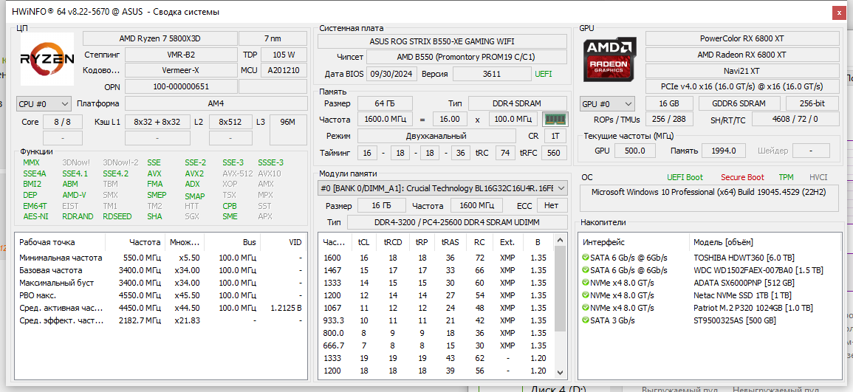853x392 pixels.
Task: Click the 'Максимальный буст' row
Action: (x=160, y=283)
